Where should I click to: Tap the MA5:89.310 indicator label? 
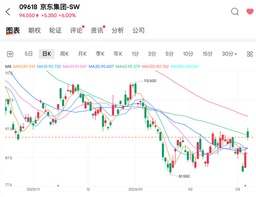point(24,67)
